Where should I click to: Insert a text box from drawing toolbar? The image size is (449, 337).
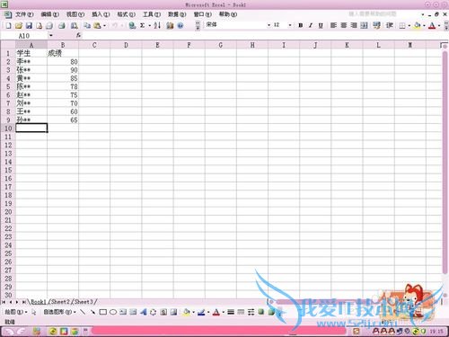coord(123,312)
